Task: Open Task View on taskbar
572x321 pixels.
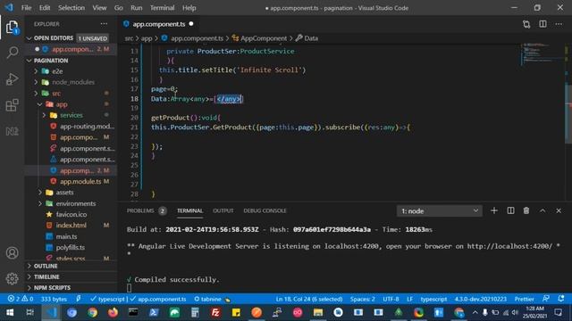Action: click(x=29, y=312)
